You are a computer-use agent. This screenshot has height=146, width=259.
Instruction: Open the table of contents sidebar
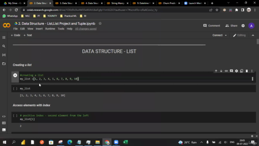[4, 38]
